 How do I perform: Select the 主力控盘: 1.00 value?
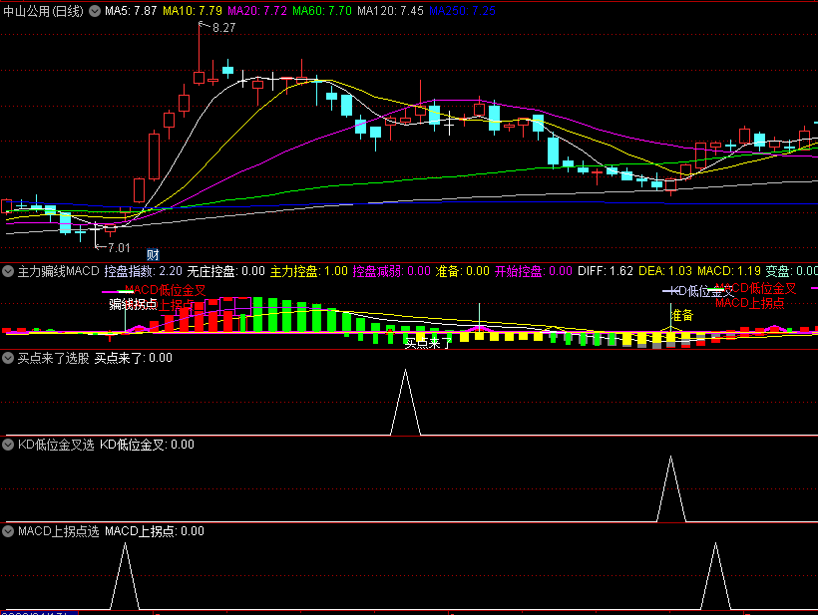(309, 271)
